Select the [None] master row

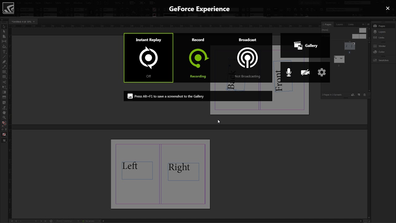point(344,30)
